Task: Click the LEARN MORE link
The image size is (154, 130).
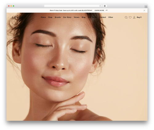Action: pos(99,10)
